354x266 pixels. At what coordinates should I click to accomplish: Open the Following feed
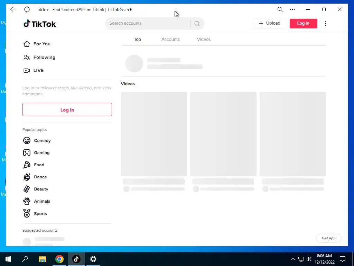click(x=39, y=57)
